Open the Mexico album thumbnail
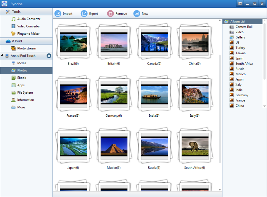 [x=114, y=146]
